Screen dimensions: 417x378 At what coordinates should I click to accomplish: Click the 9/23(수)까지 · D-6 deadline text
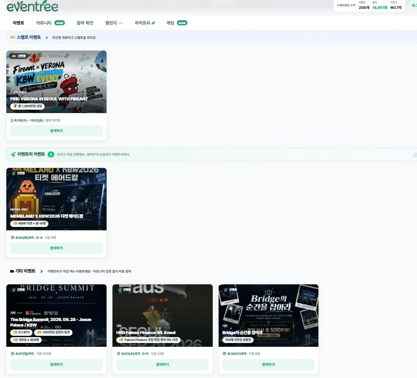135,354
